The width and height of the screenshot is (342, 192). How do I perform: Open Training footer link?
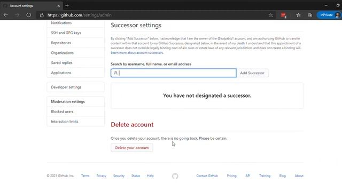[x=265, y=175]
